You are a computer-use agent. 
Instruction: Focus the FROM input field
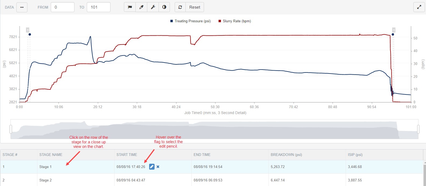(x=63, y=7)
